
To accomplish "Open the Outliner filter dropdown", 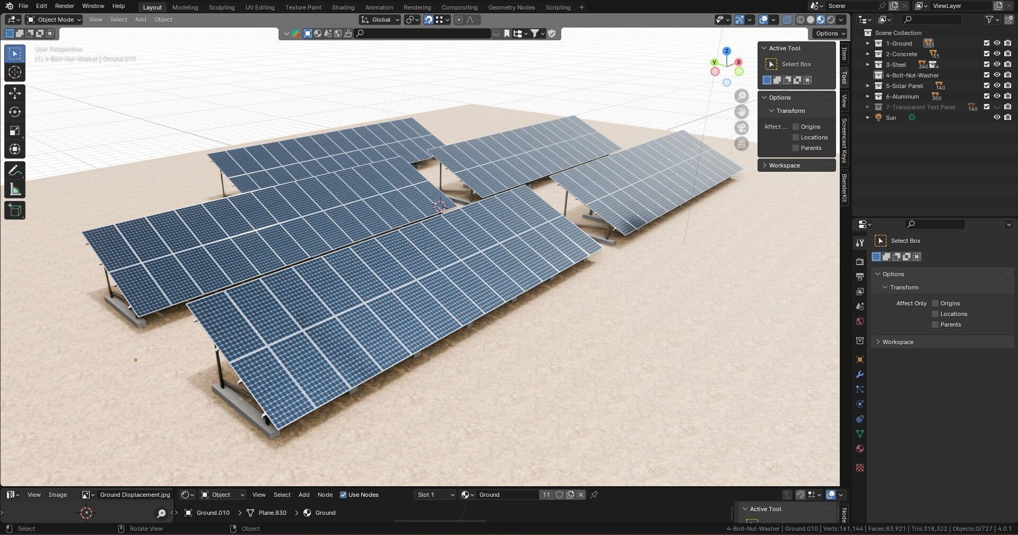I will [x=992, y=20].
